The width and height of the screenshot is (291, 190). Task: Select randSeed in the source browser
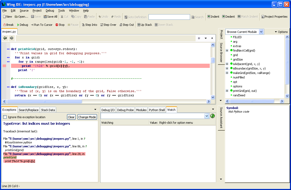point(239,95)
